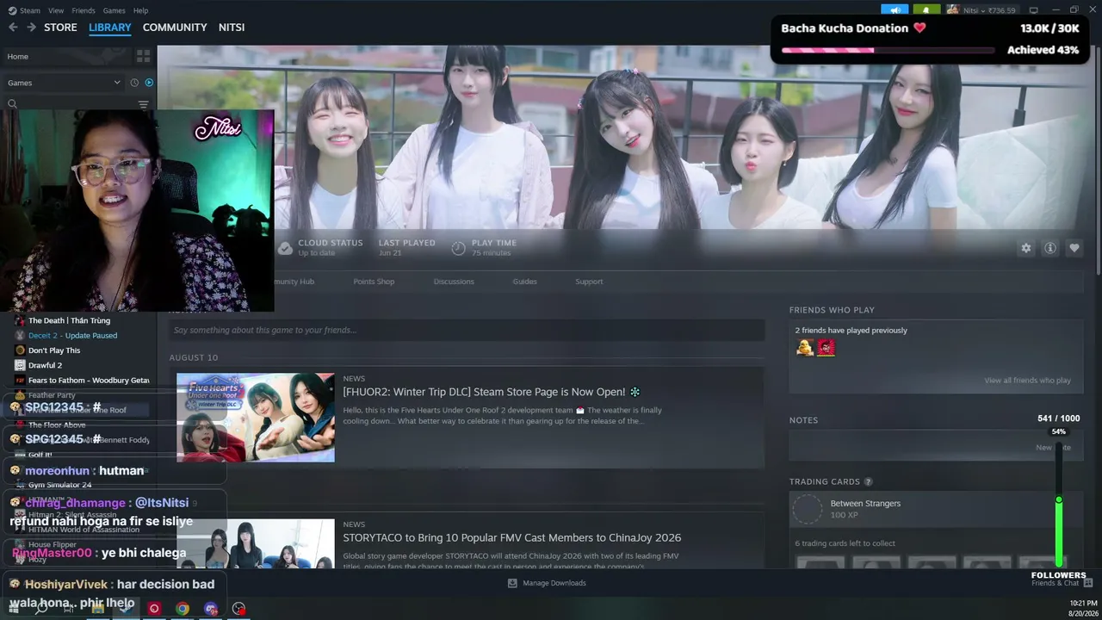Switch to the LIBRARY tab

pyautogui.click(x=110, y=28)
